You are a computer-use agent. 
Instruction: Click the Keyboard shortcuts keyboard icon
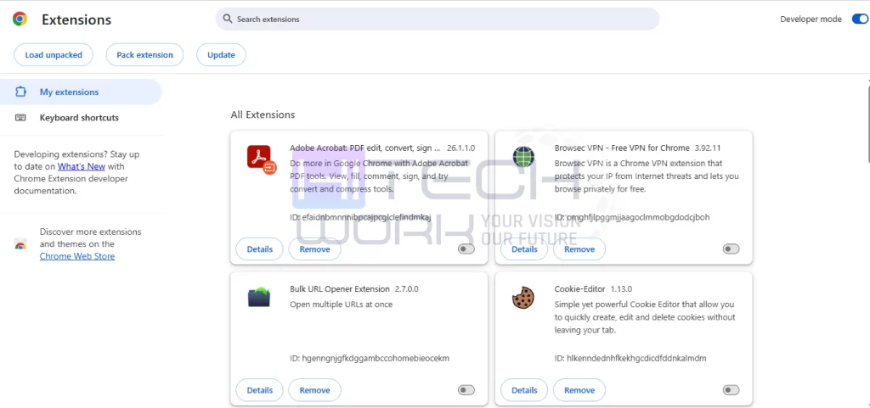(20, 117)
